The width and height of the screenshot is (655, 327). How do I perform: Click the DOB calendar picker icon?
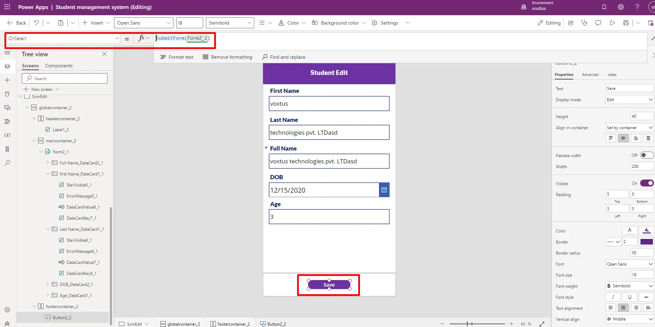[x=384, y=190]
